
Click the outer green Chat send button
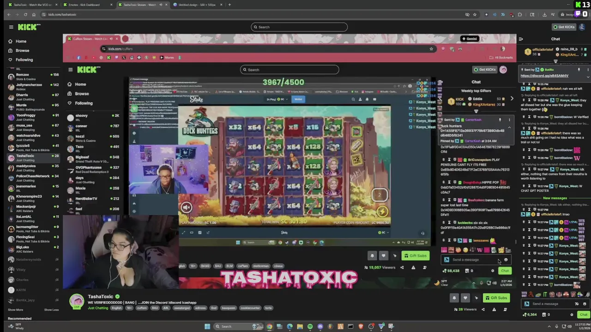(584, 315)
